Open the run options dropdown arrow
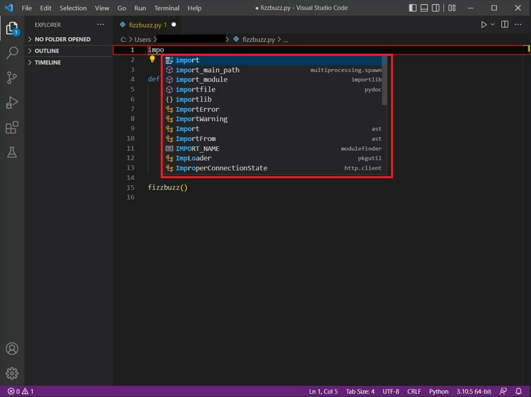 (492, 25)
